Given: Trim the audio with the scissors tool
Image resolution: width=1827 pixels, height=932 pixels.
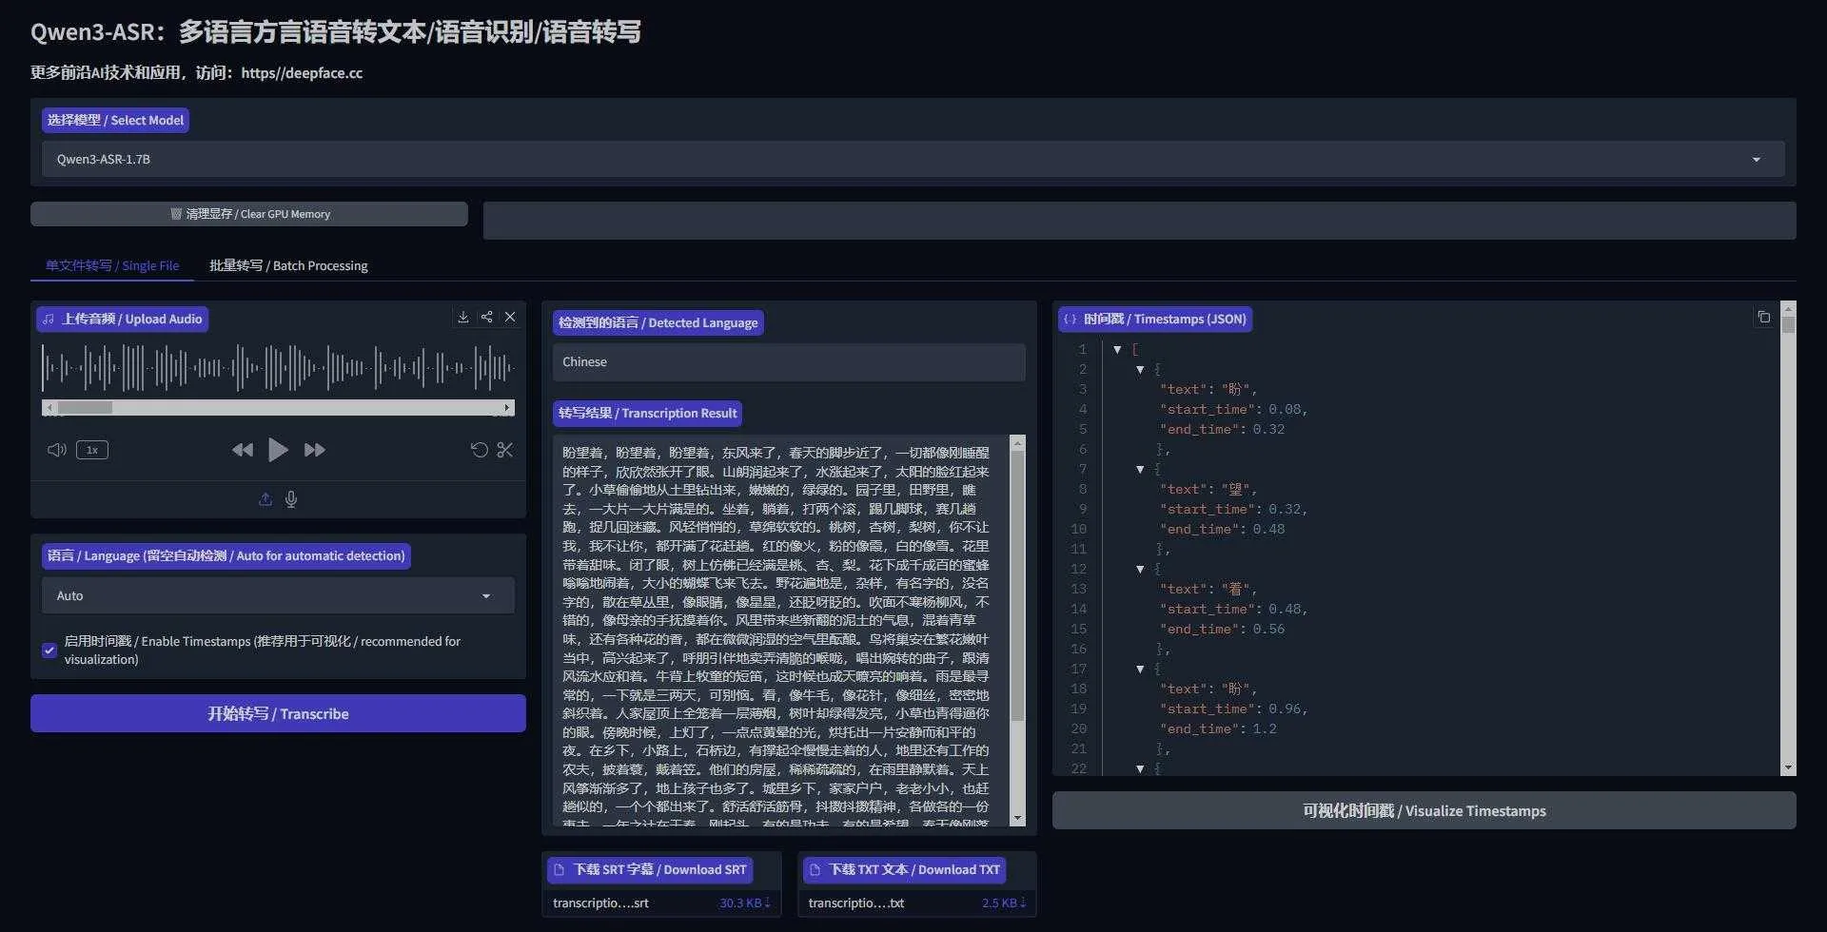Looking at the screenshot, I should click(505, 450).
